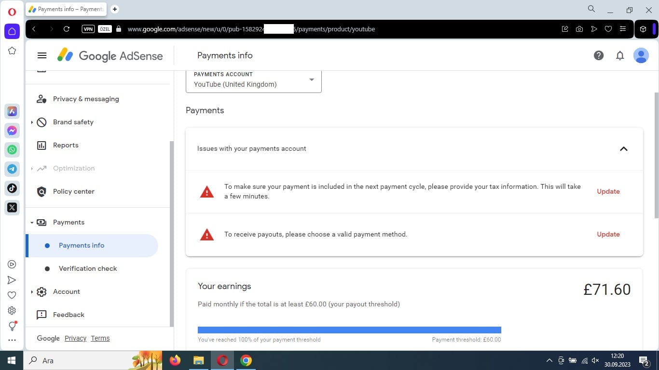Open Opera bookmarks star in sidebar
Viewport: 659px width, 370px height.
click(12, 51)
